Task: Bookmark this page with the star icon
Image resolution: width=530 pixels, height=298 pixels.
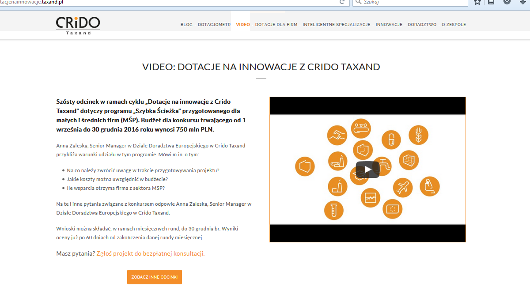Action: point(477,2)
